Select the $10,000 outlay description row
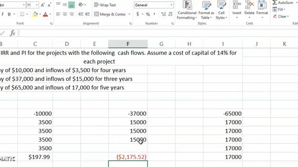This screenshot has width=298, height=167. click(63, 70)
